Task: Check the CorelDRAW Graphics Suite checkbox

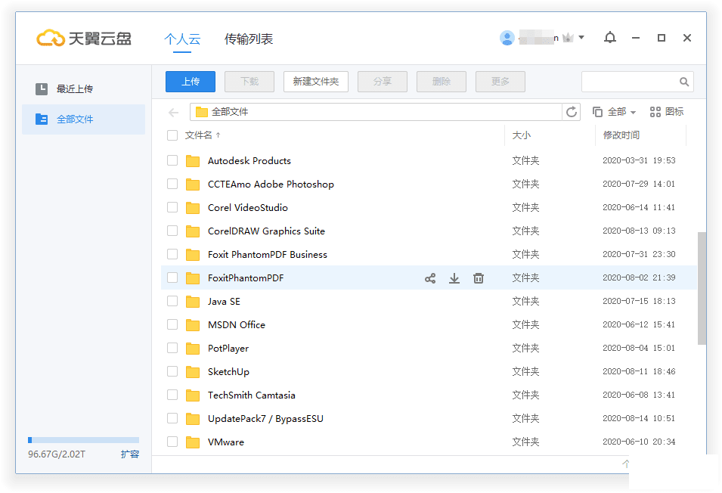Action: [x=172, y=231]
